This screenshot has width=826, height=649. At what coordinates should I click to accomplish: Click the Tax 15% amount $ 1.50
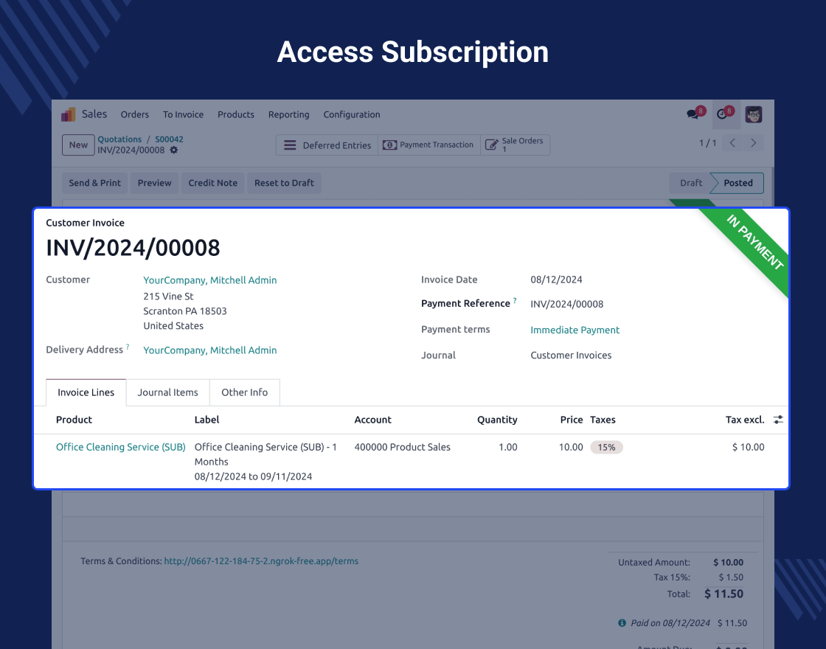(731, 577)
